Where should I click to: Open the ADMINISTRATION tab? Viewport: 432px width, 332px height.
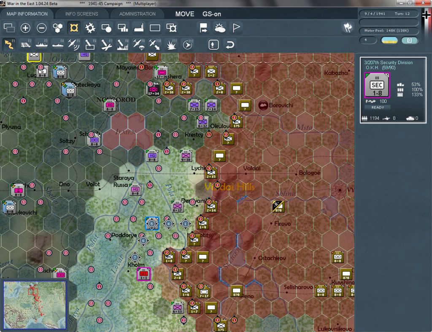(x=137, y=14)
